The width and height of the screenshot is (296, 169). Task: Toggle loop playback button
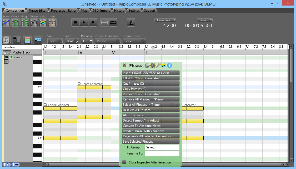click(113, 22)
